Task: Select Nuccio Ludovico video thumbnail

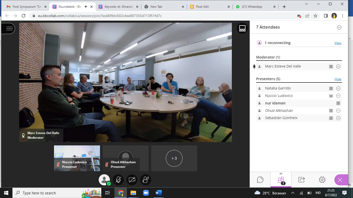Action: pos(77,158)
